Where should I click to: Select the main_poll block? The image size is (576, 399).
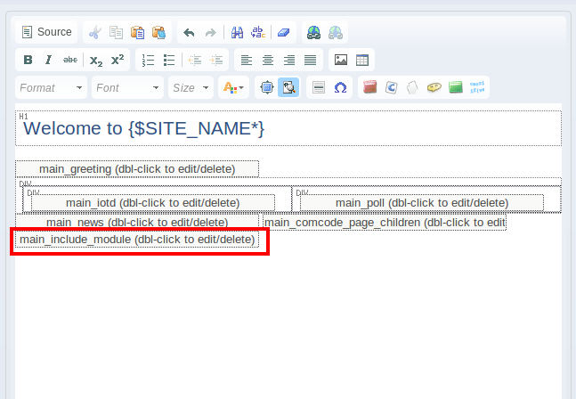[421, 203]
